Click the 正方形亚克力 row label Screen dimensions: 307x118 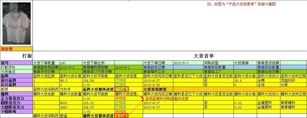[17, 98]
